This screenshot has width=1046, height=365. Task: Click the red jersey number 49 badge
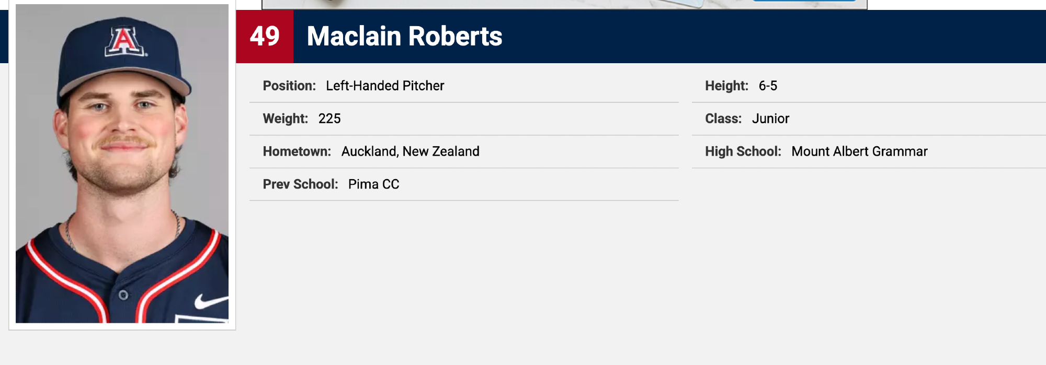point(265,37)
